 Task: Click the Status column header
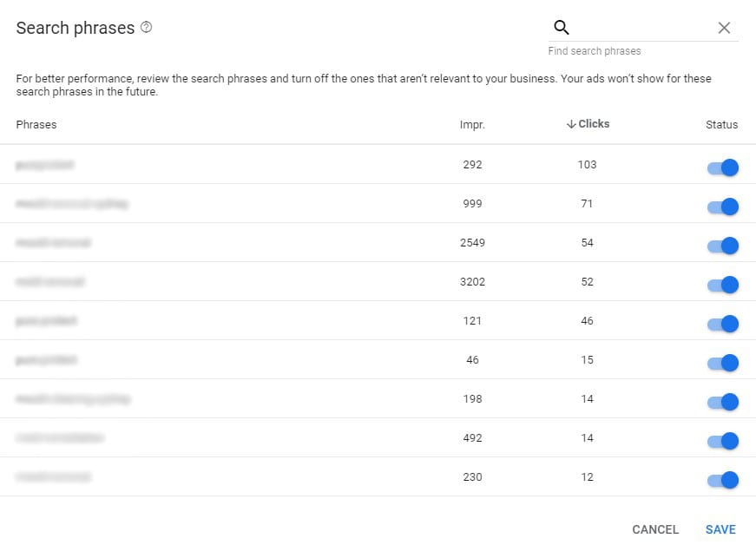point(721,125)
